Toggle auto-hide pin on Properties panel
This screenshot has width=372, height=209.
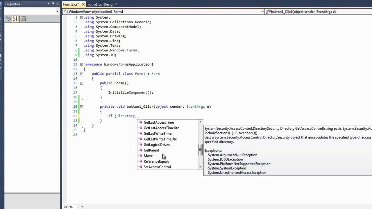(53, 4)
